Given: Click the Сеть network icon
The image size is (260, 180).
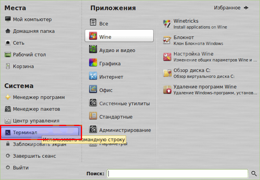Looking at the screenshot, I should coord(7,43).
